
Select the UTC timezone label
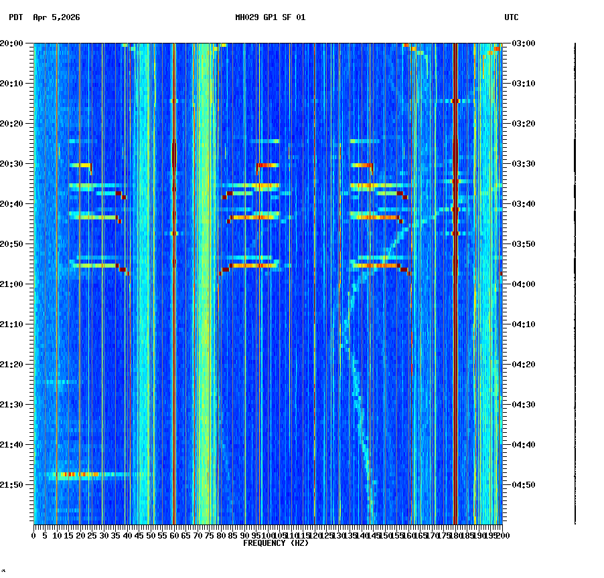pyautogui.click(x=512, y=18)
